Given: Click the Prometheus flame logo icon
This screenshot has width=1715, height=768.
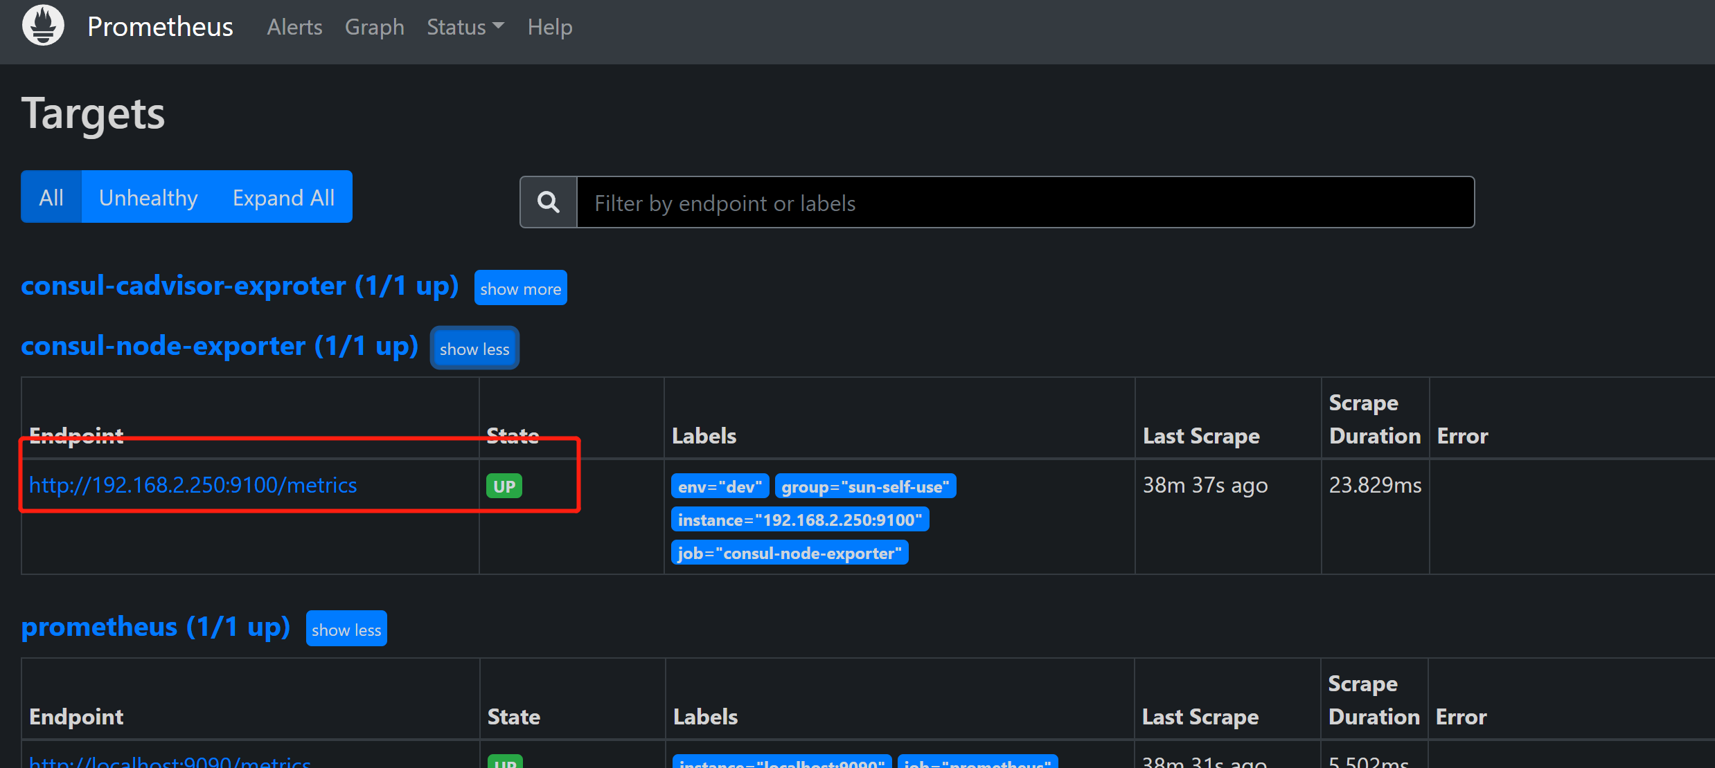Looking at the screenshot, I should click(43, 26).
